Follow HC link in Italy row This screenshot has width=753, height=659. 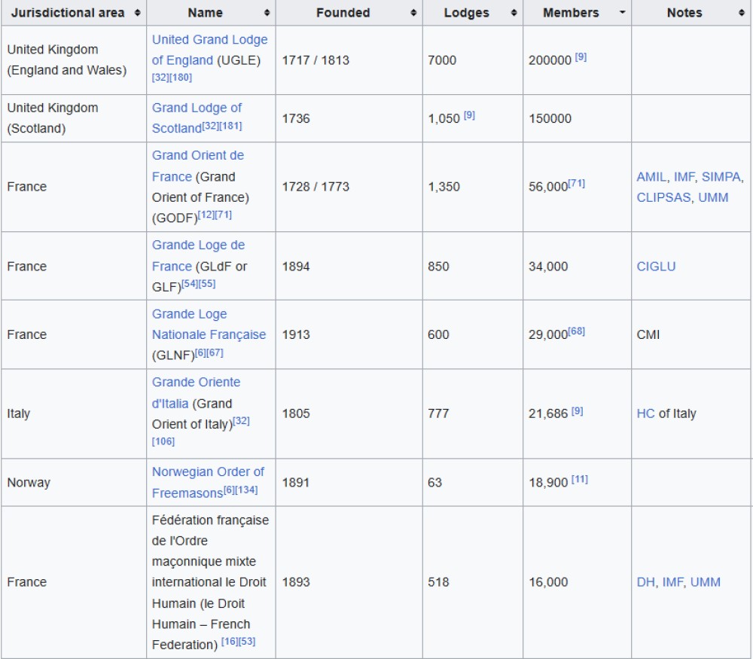(x=645, y=413)
